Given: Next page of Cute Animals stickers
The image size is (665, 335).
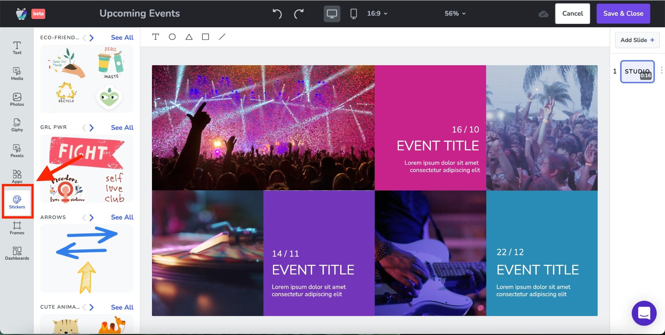Looking at the screenshot, I should pos(92,307).
